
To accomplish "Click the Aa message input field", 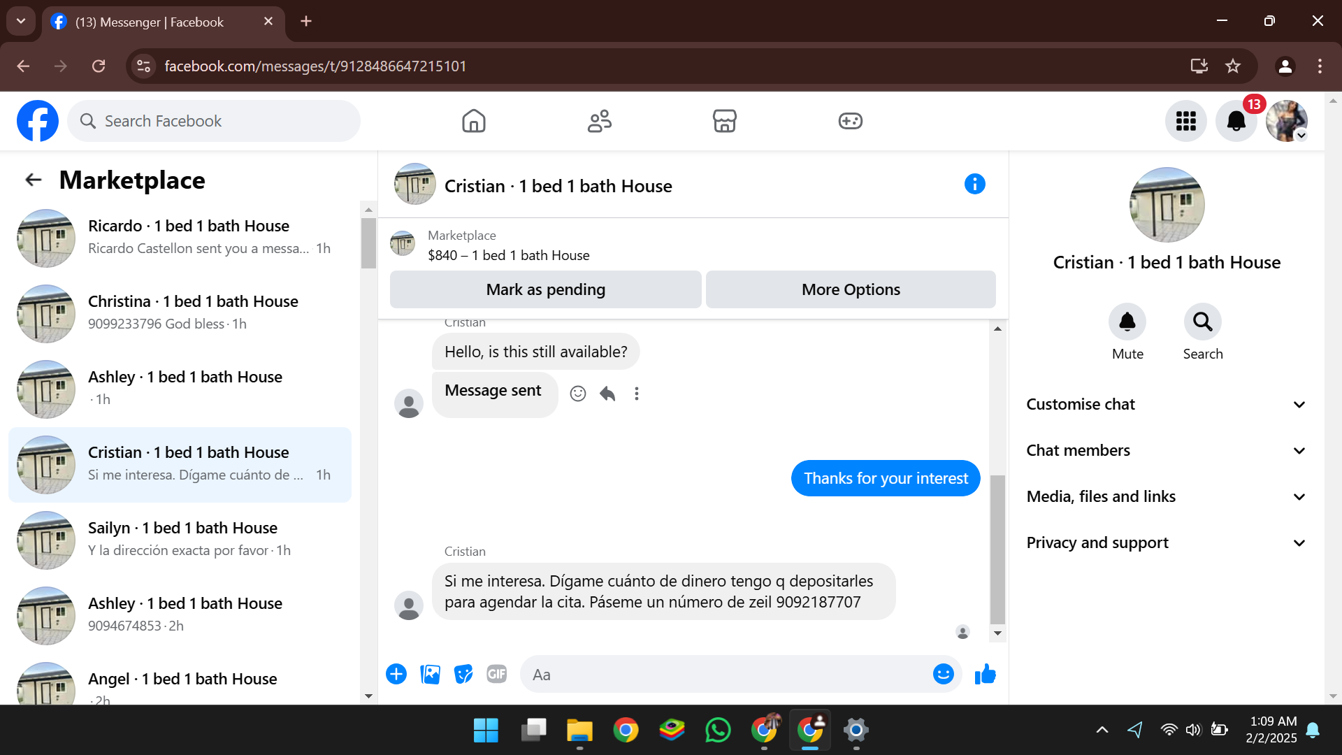I will (x=727, y=675).
